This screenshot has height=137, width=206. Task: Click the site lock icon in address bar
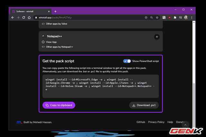pyautogui.click(x=36, y=17)
